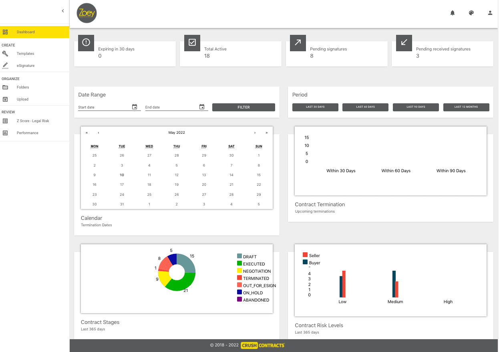Jump forward one year in calendar
Screen dimensions: 499x352
(x=266, y=133)
